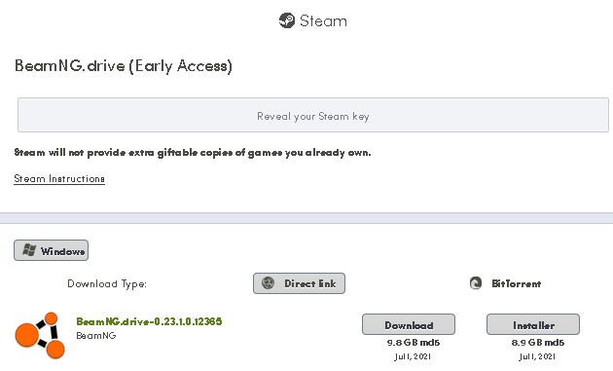Click the Download Type label
The image size is (613, 371).
click(107, 283)
